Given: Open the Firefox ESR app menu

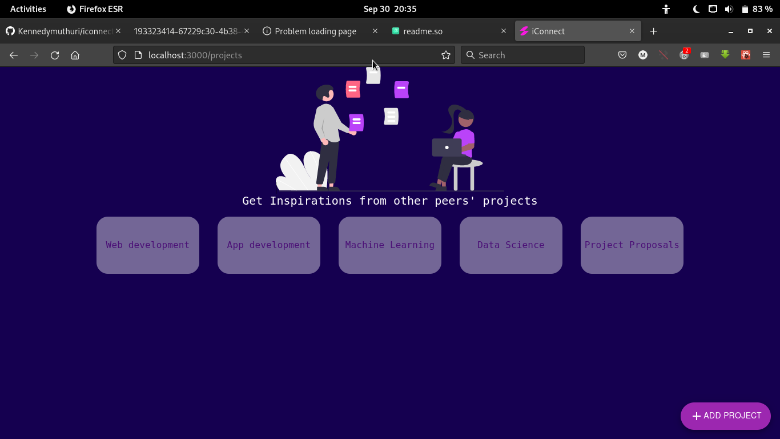Looking at the screenshot, I should pyautogui.click(x=95, y=9).
